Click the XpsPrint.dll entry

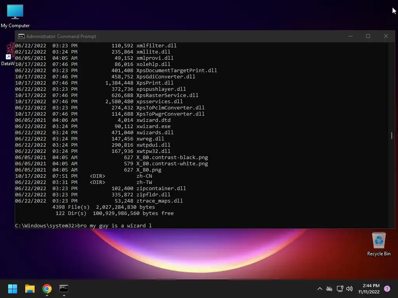[x=155, y=83]
